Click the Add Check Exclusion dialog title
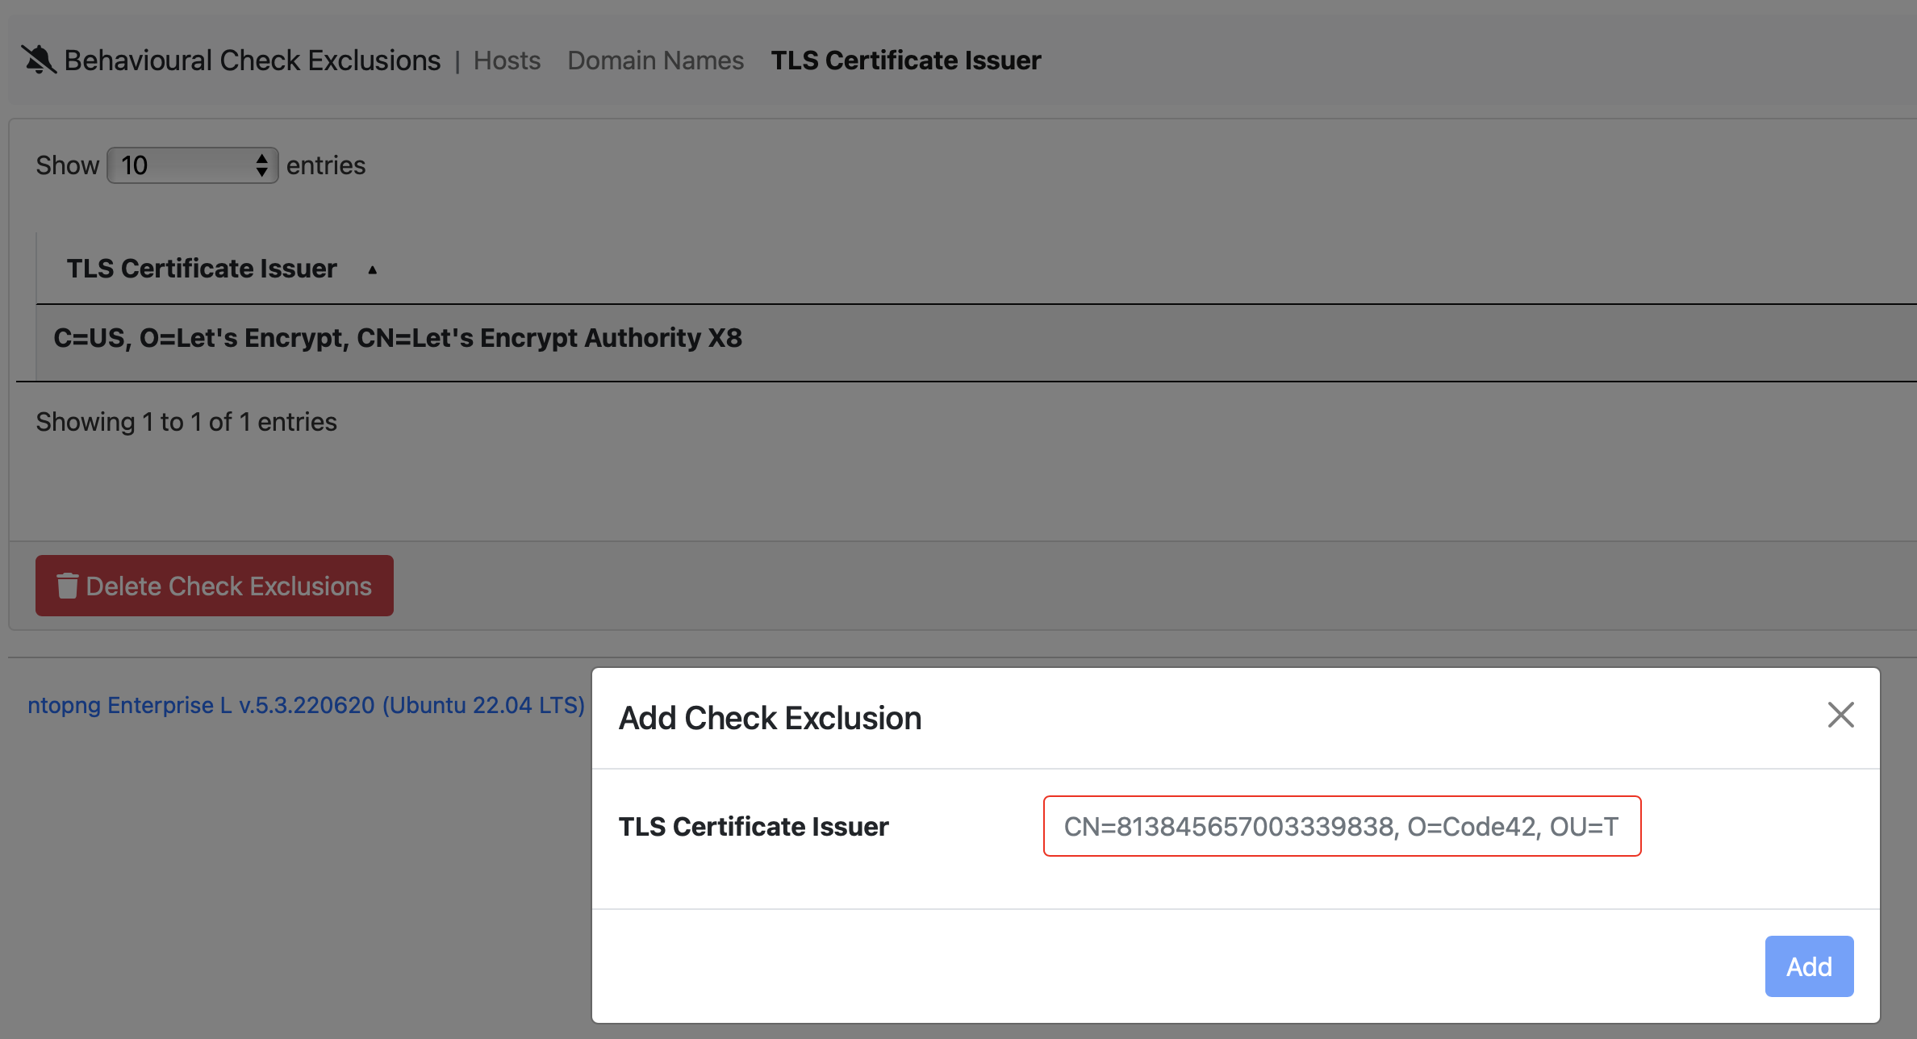1917x1039 pixels. point(770,717)
